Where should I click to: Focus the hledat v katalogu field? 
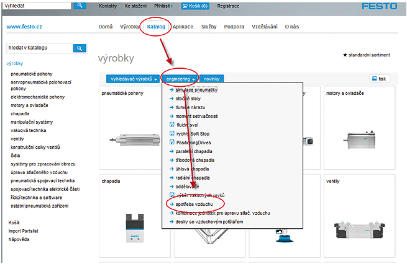(x=40, y=48)
